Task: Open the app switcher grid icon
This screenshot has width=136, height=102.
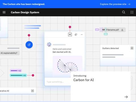Action: [132, 12]
